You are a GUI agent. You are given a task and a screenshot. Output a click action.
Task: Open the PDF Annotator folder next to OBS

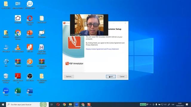pyautogui.click(x=42, y=78)
